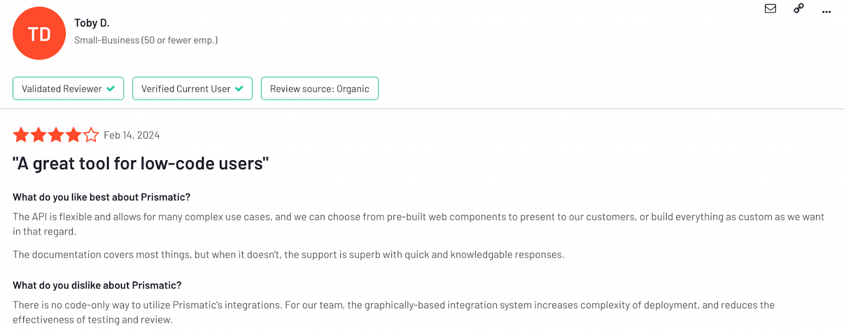Image resolution: width=844 pixels, height=330 pixels.
Task: Open Toby D. reviewer profile name
Action: point(92,23)
